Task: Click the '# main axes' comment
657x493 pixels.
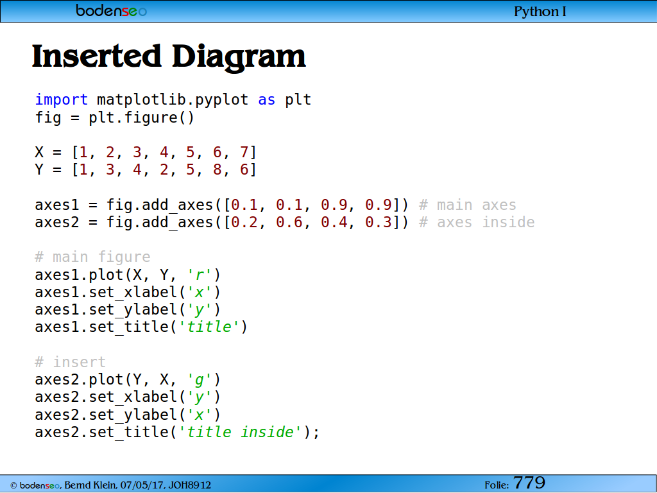Action: (x=468, y=205)
